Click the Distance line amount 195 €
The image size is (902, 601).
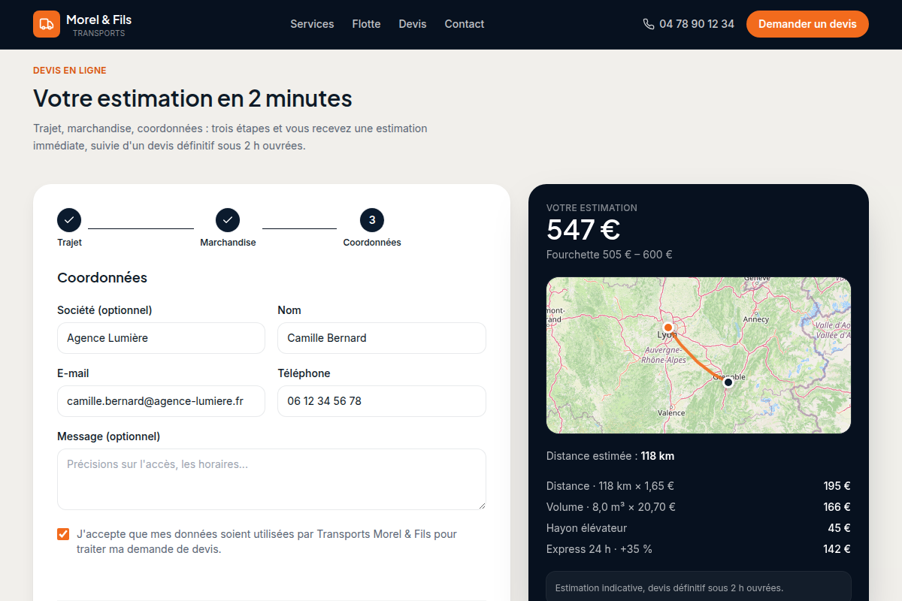(837, 486)
